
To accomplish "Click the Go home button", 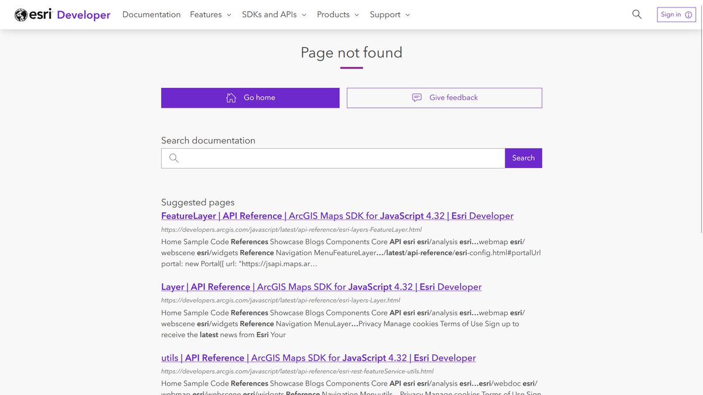I will (250, 98).
